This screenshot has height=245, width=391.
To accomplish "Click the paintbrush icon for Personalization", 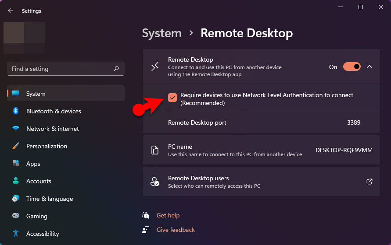I will 16,146.
